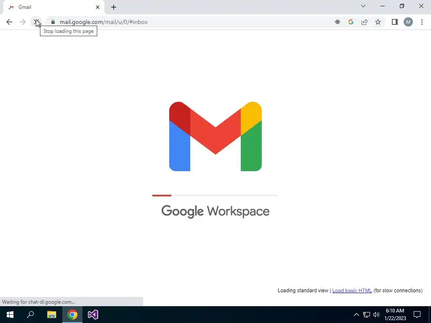The width and height of the screenshot is (431, 323).
Task: Open the Windows Start menu
Action: point(10,315)
